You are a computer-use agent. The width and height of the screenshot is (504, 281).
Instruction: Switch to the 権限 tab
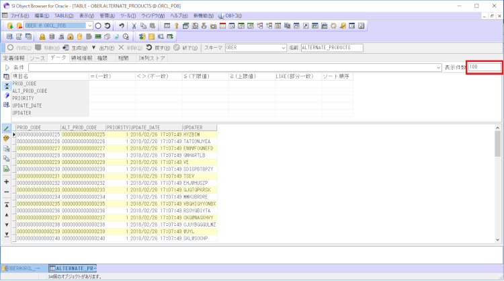[101, 58]
